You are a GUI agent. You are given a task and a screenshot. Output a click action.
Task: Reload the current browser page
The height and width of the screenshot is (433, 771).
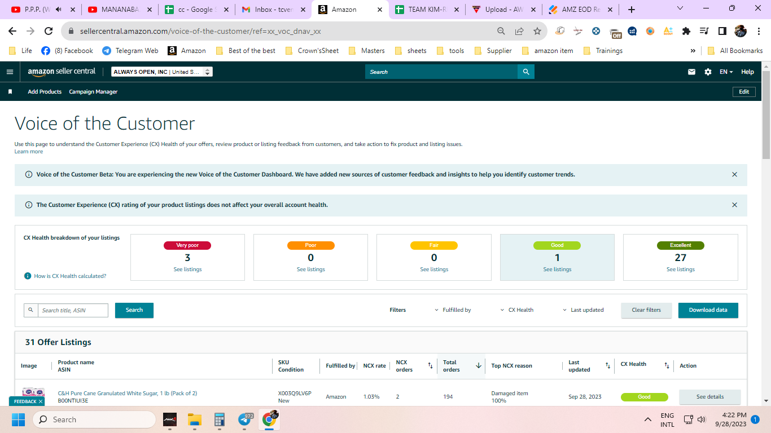click(49, 31)
